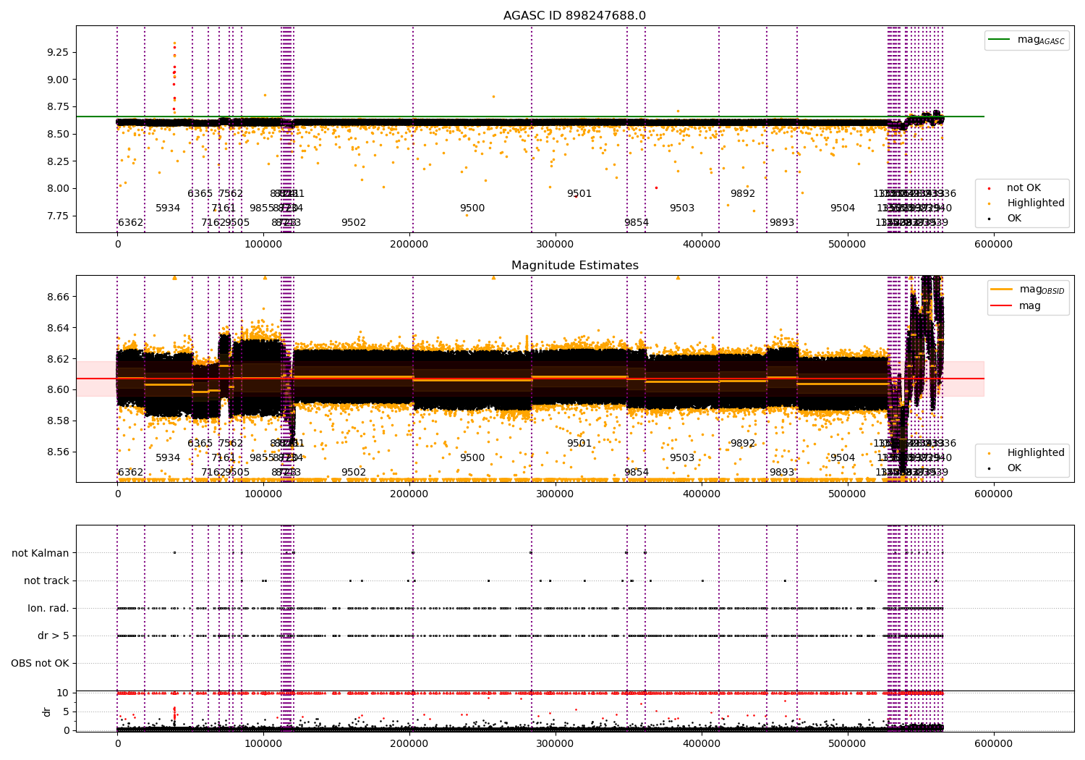Image resolution: width=1085 pixels, height=760 pixels.
Task: Click the red not-OK point near magnitude 8.00
Action: 656,187
